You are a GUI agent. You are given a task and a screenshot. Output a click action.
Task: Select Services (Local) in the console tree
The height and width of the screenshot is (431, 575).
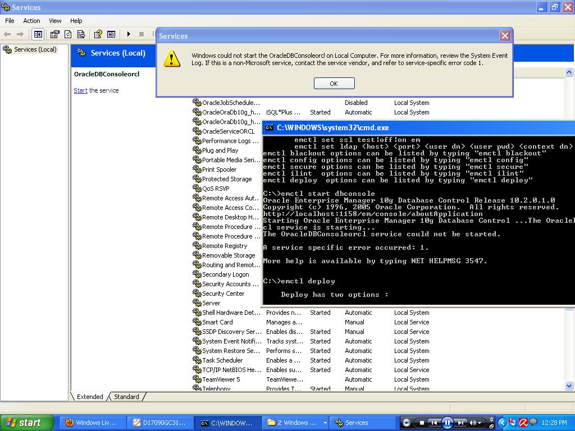coord(35,49)
